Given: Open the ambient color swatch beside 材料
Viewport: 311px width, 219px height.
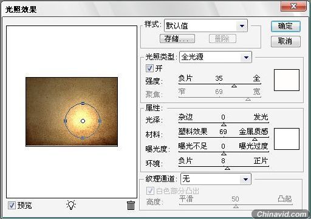Looking at the screenshot, I should point(287,139).
